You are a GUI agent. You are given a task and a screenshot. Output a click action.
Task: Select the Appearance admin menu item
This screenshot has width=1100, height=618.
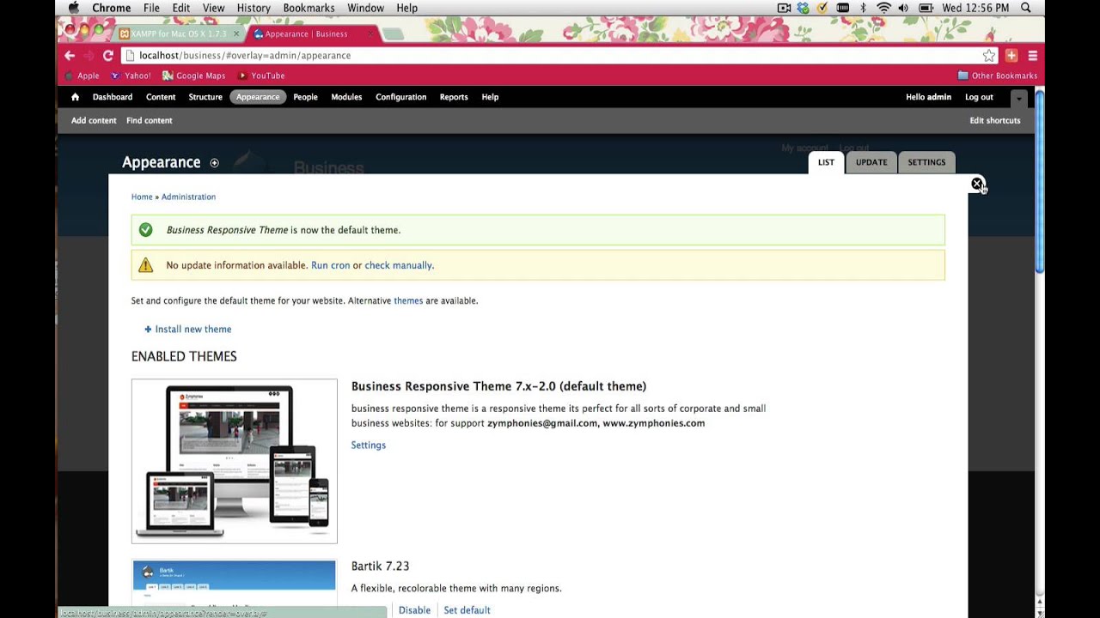[x=258, y=97]
